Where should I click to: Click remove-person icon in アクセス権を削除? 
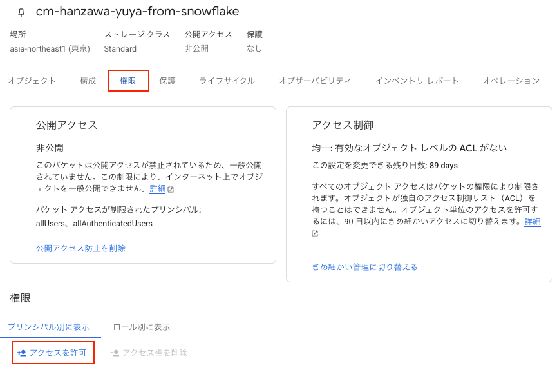point(115,353)
